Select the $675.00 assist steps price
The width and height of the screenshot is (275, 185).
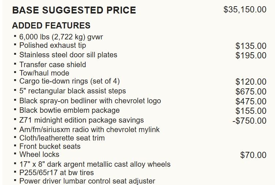point(251,92)
